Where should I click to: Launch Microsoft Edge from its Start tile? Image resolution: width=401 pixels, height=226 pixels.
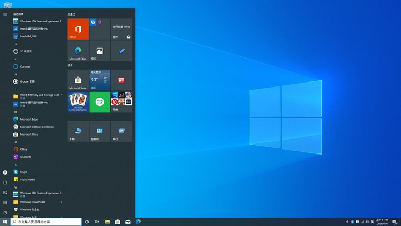click(x=78, y=51)
